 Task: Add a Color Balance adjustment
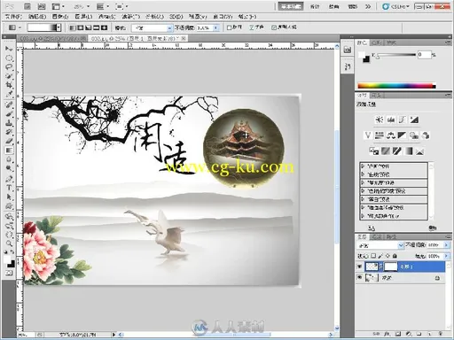(391, 135)
